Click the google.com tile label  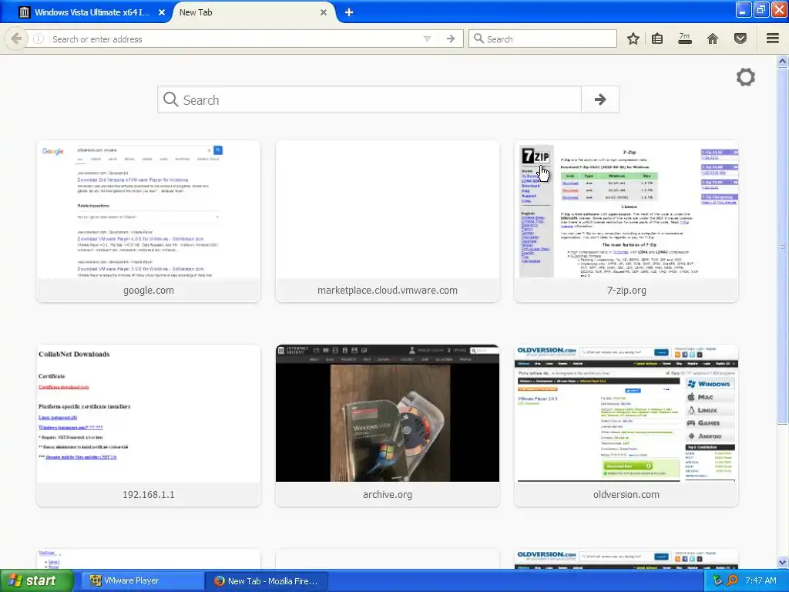(x=149, y=291)
